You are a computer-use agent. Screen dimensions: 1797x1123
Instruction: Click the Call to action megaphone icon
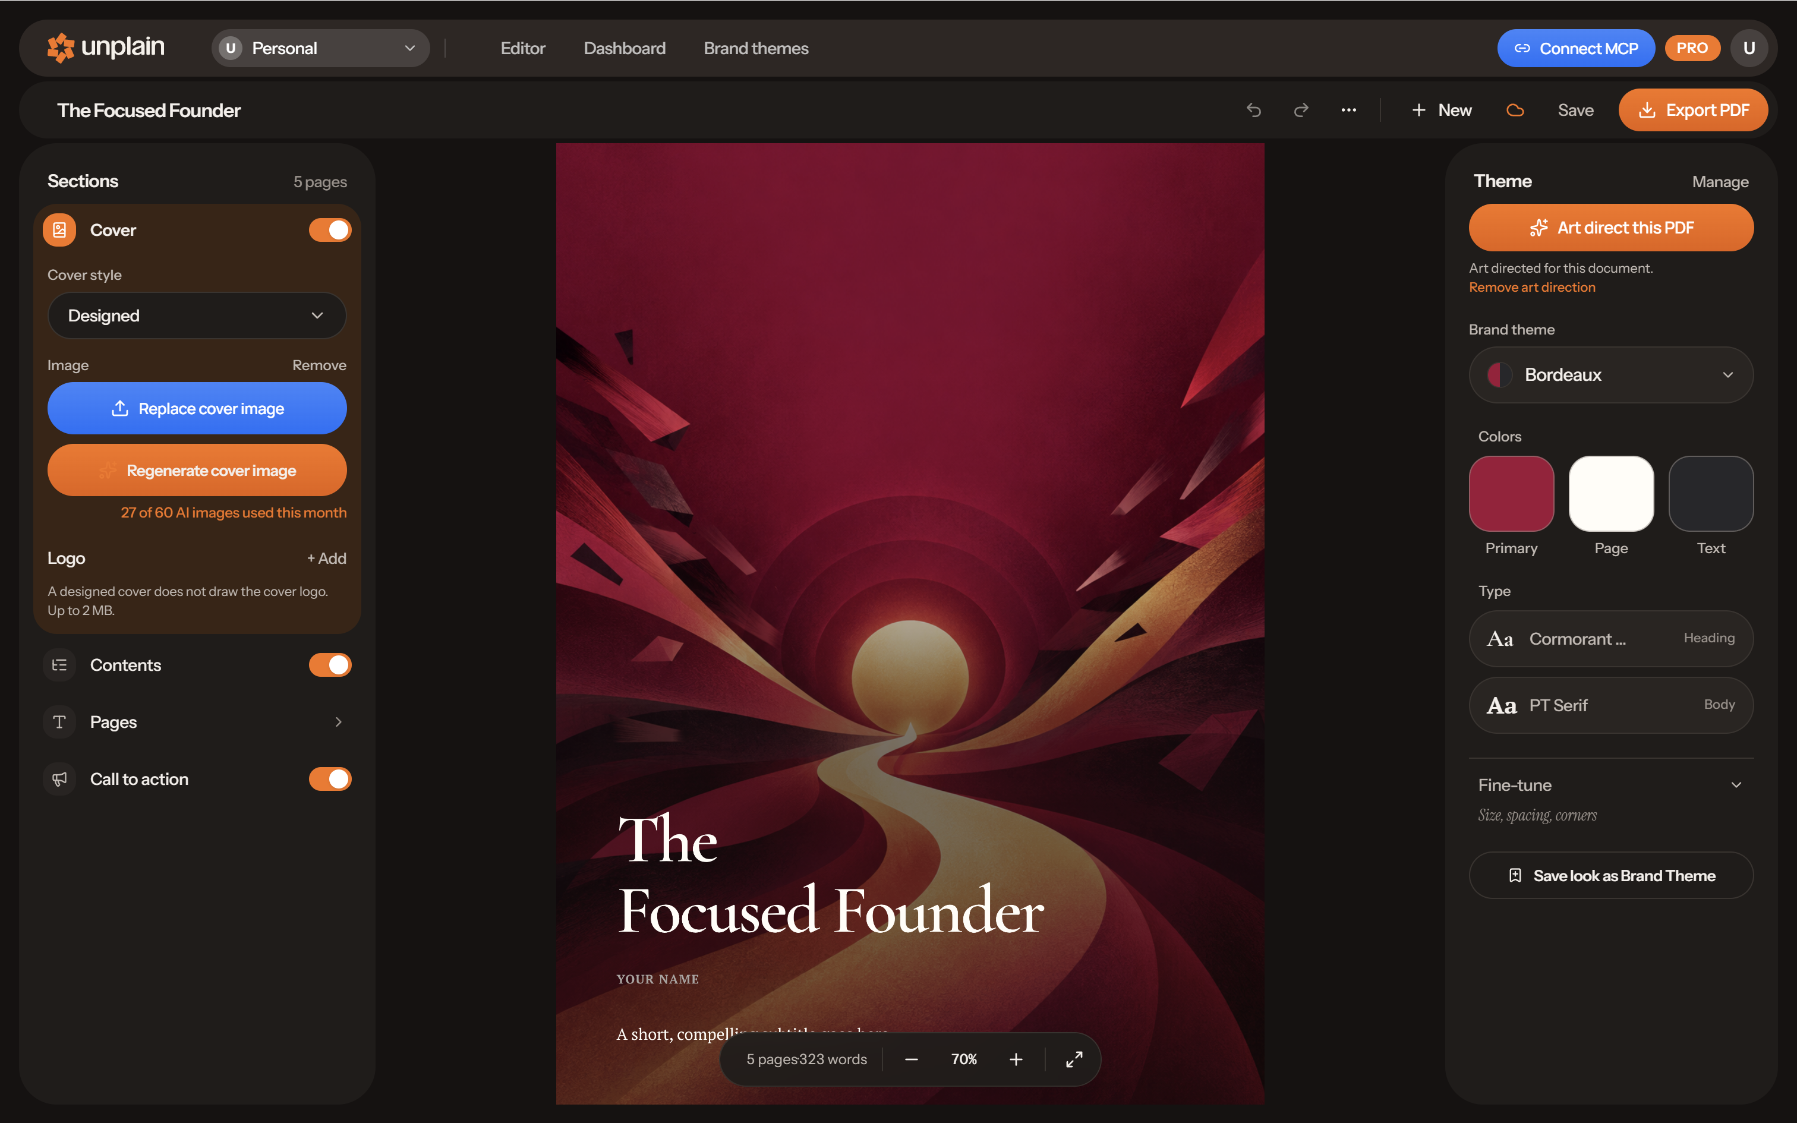59,779
